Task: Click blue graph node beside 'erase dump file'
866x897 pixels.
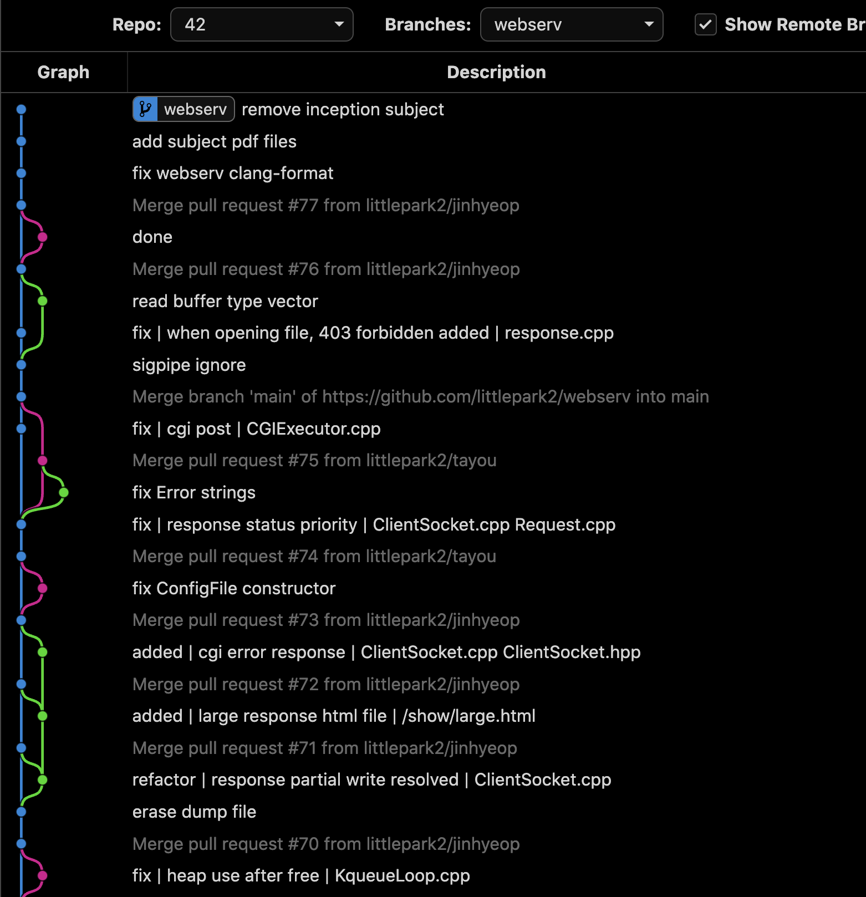Action: (x=21, y=812)
